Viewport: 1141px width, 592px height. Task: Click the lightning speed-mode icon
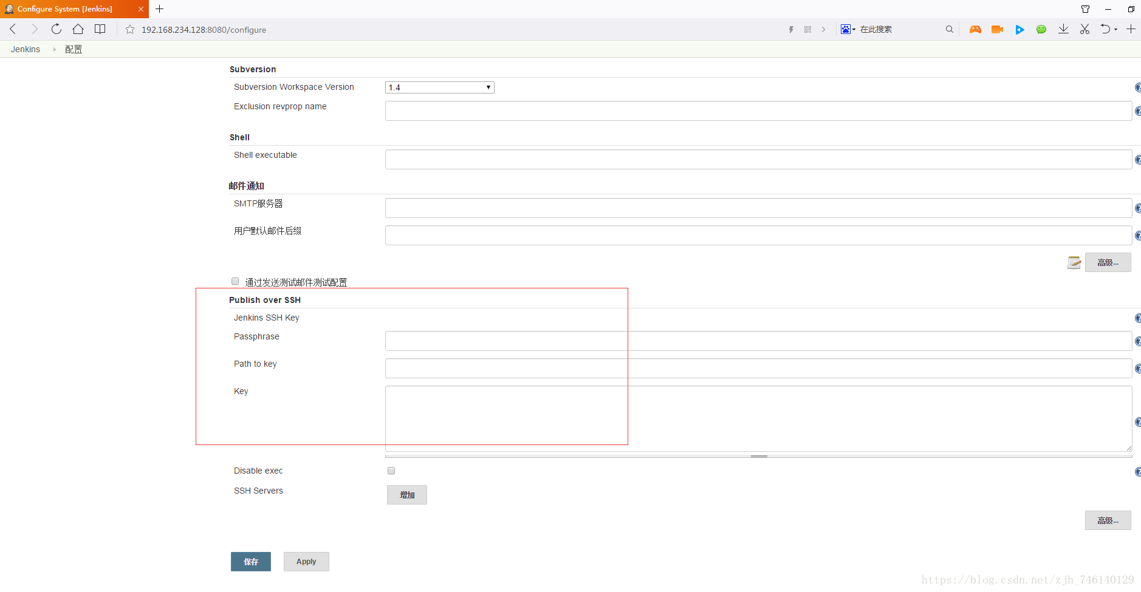(791, 29)
